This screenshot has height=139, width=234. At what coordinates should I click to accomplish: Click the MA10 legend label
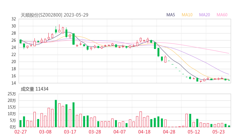tap(187, 15)
